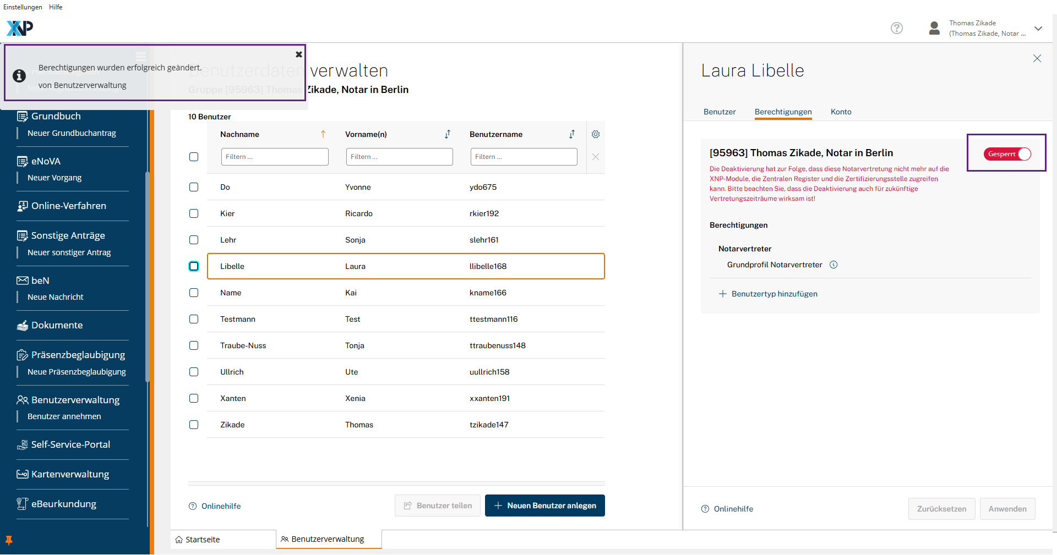The height and width of the screenshot is (555, 1057).
Task: Expand Benutzertyp hinzufügen
Action: click(x=768, y=294)
